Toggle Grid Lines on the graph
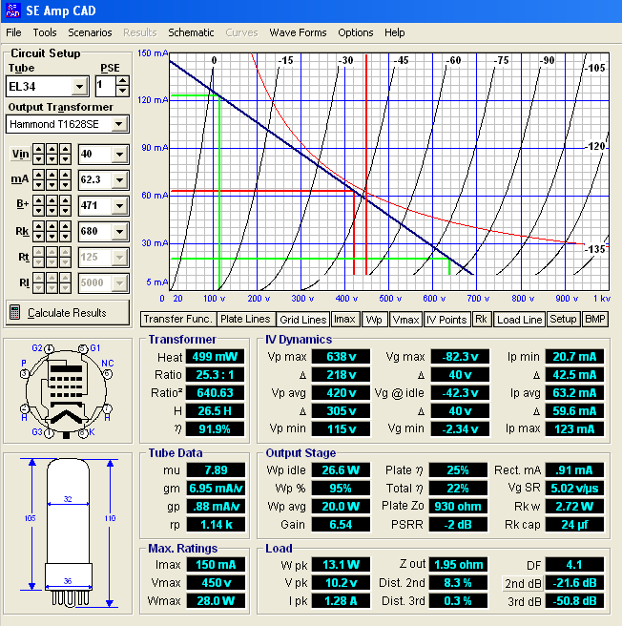Image resolution: width=622 pixels, height=626 pixels. (x=303, y=320)
